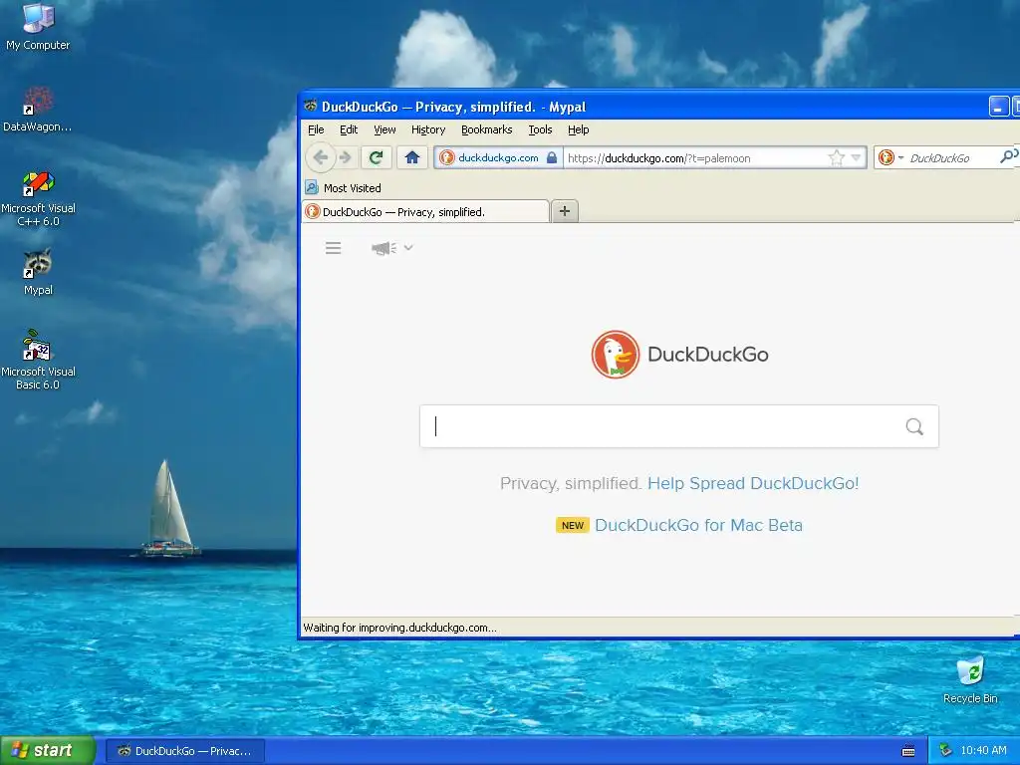Open the Edit menu
Viewport: 1020px width, 765px height.
click(349, 129)
